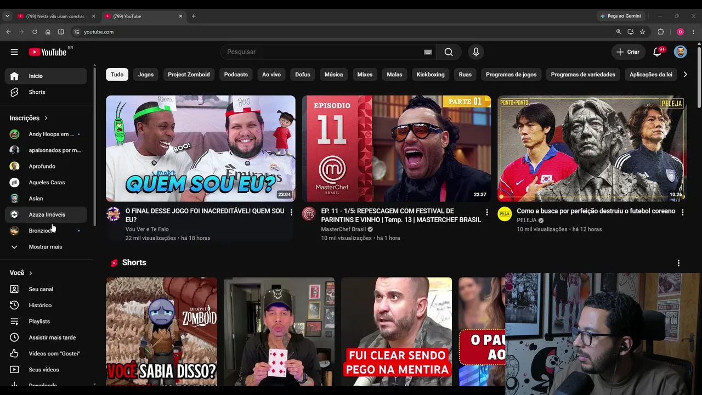Bookmark this page with the star icon
This screenshot has width=702, height=395.
pyautogui.click(x=642, y=32)
